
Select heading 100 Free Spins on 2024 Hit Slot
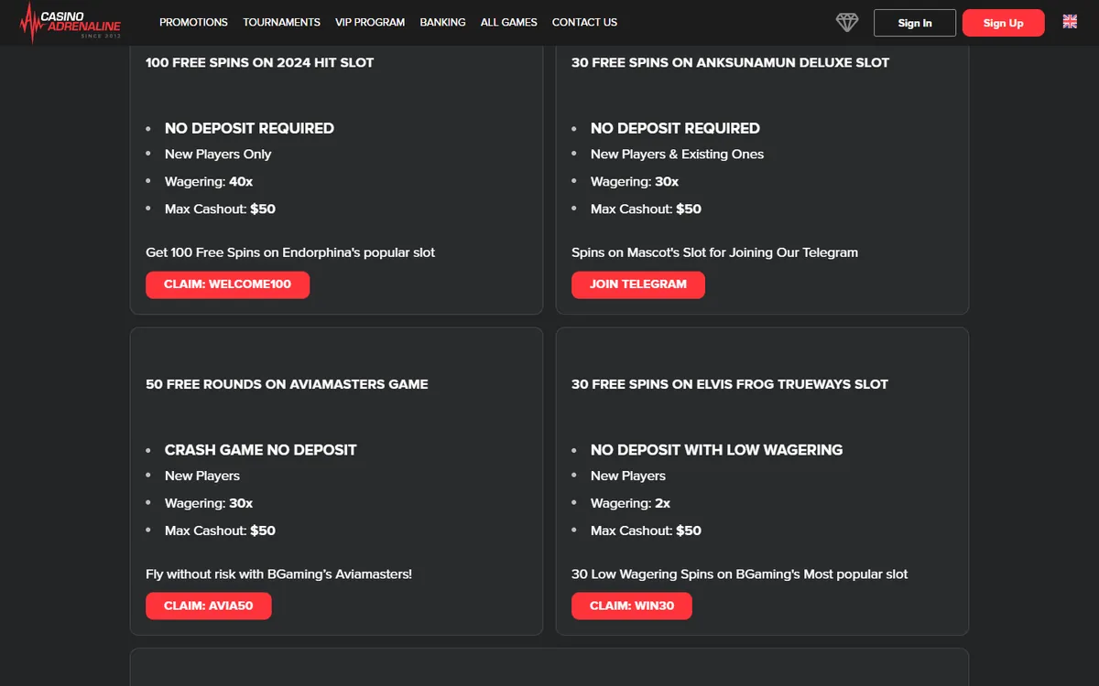[x=260, y=62]
